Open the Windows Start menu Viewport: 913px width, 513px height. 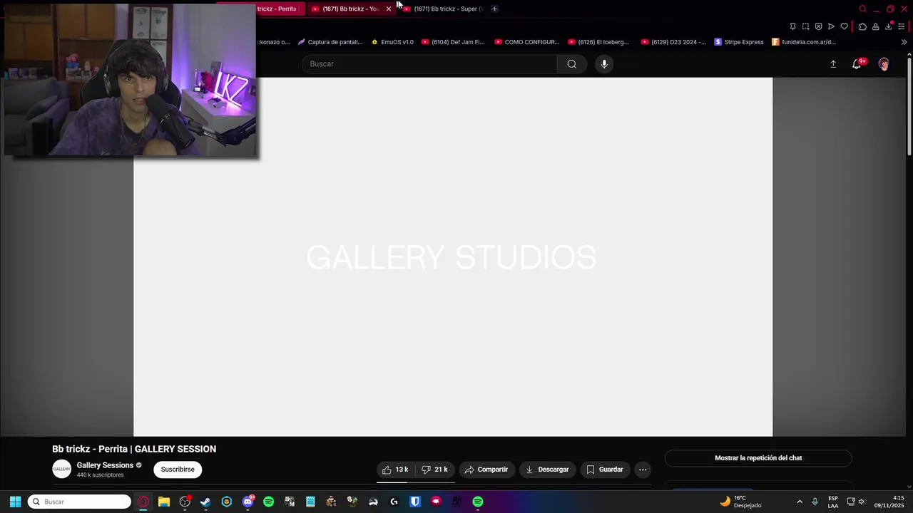click(15, 502)
